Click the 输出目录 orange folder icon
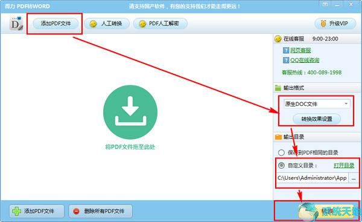Image resolution: width=362 pixels, height=222 pixels. 278,137
